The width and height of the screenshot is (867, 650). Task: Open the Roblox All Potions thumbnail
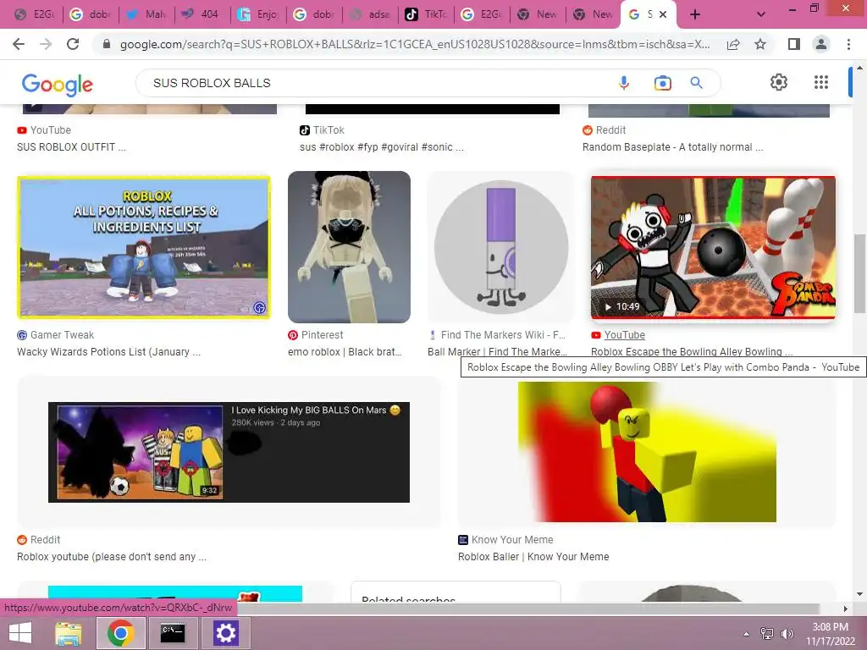tap(144, 247)
